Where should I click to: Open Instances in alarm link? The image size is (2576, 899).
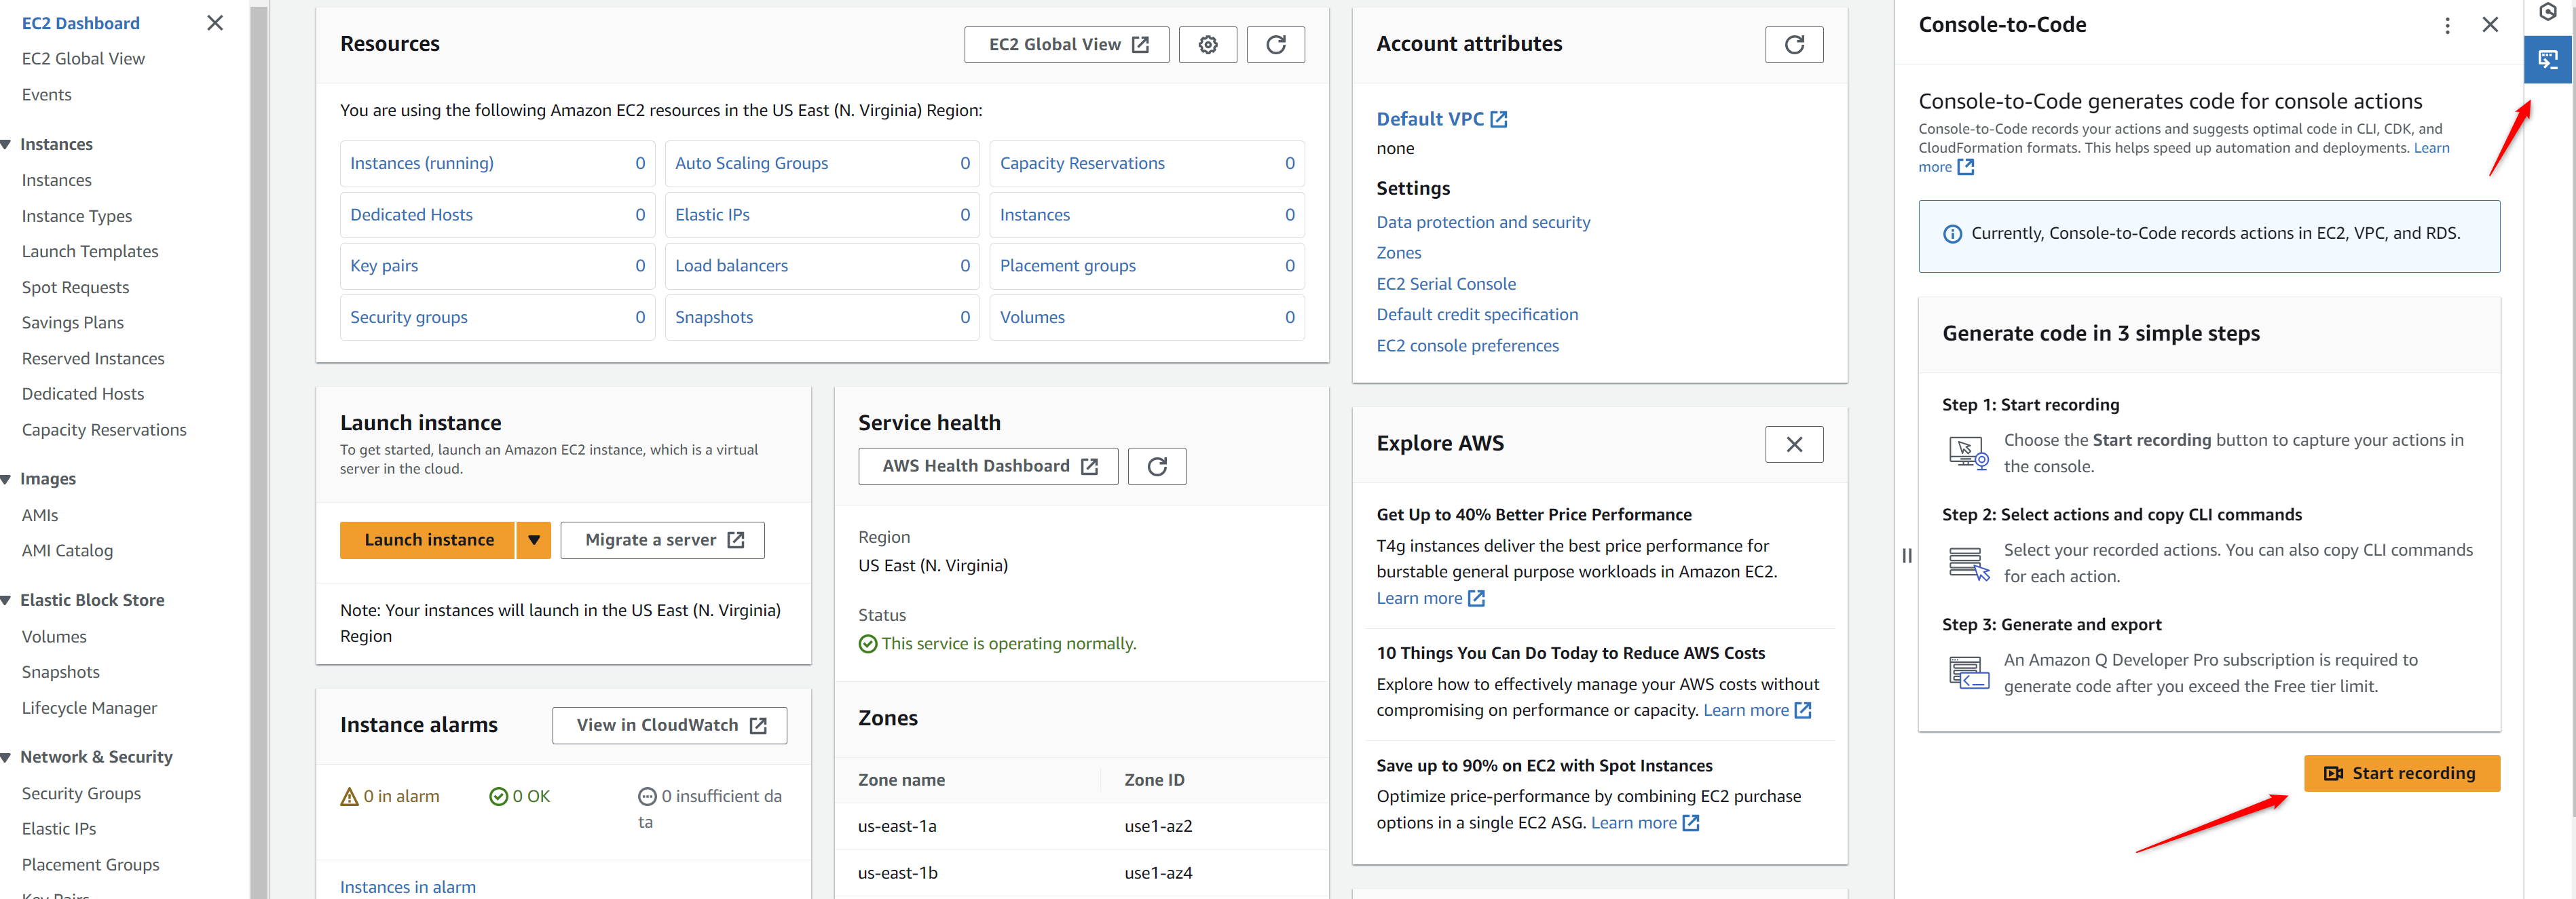[x=408, y=887]
